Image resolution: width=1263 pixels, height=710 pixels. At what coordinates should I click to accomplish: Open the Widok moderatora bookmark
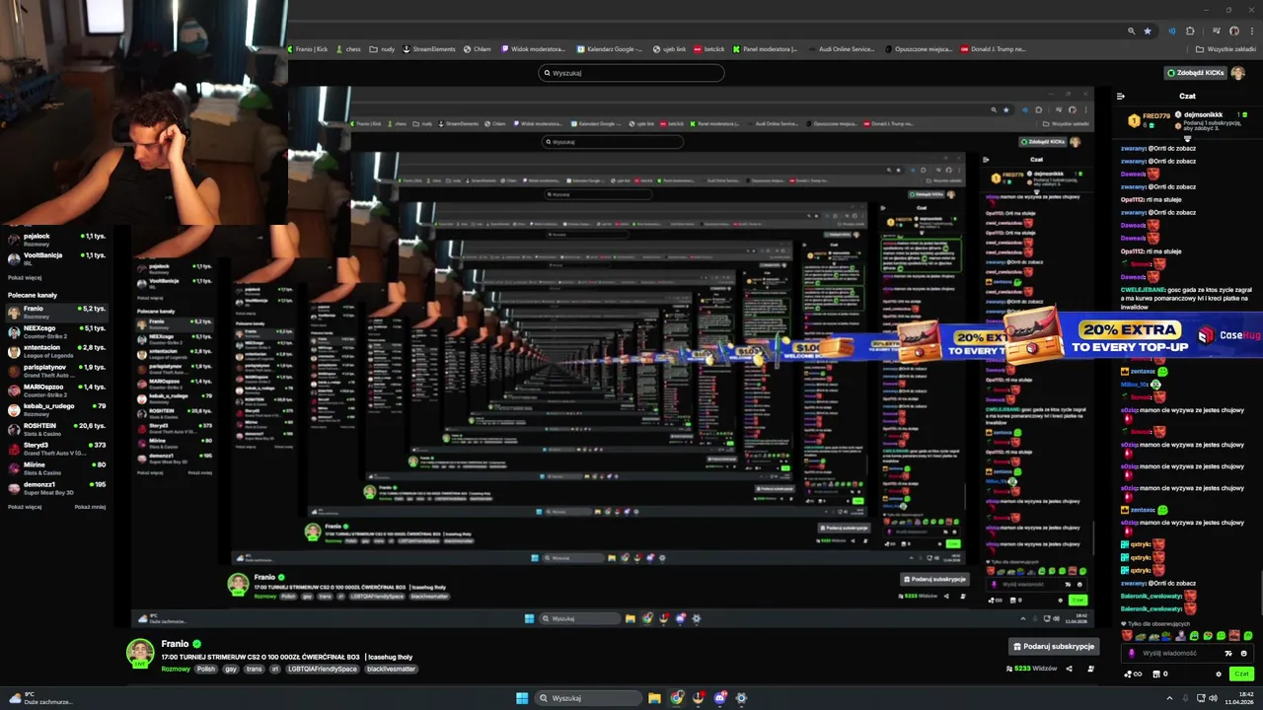pos(533,48)
